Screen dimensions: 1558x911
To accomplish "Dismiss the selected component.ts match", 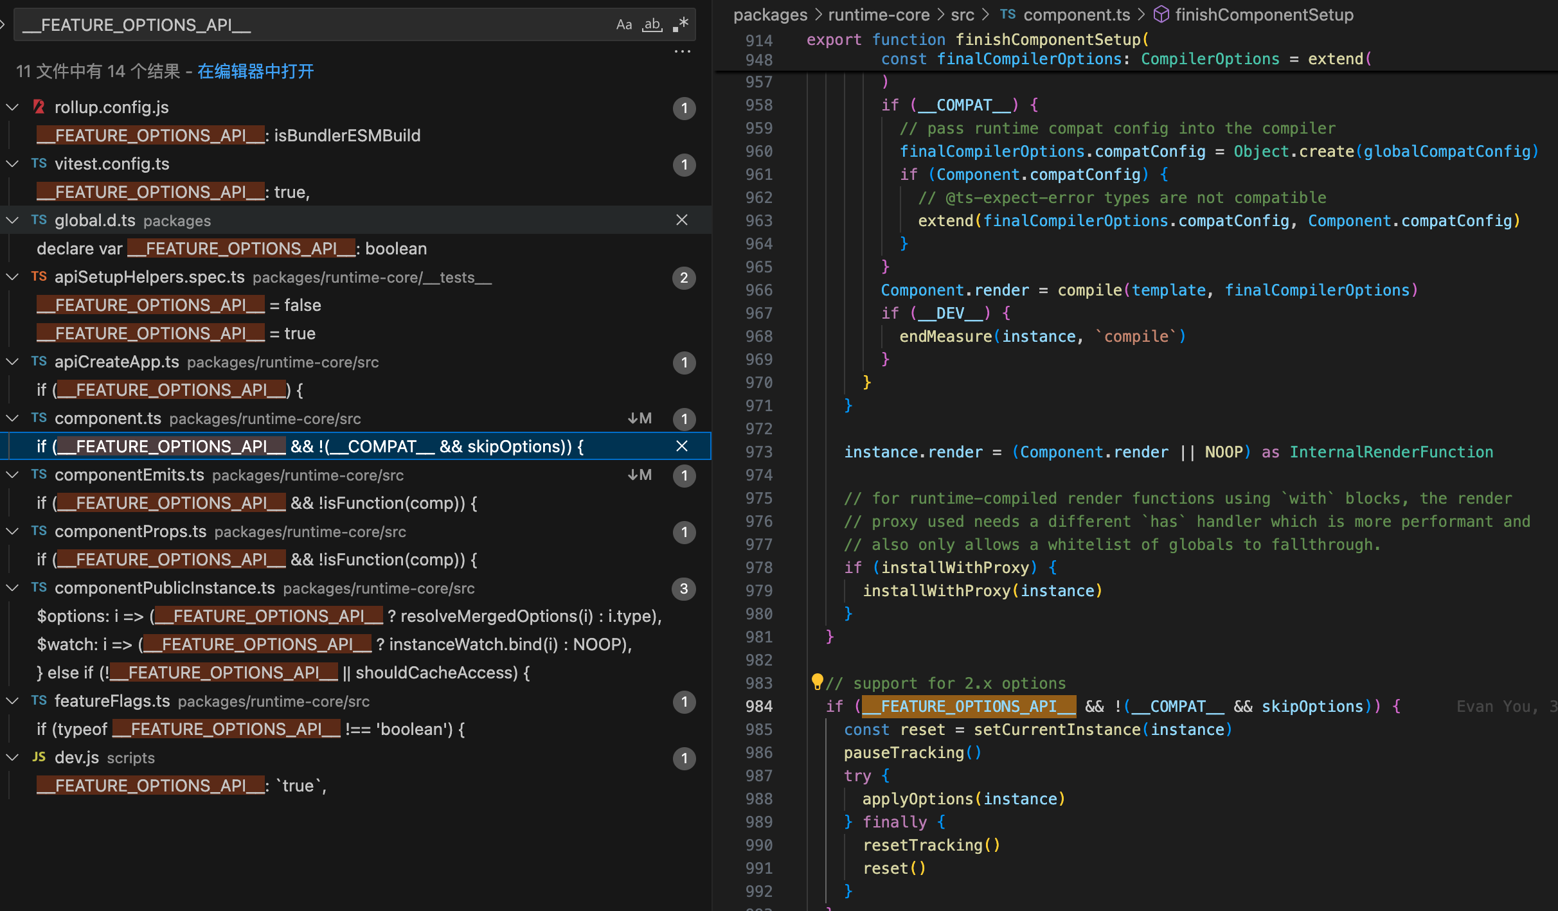I will tap(682, 447).
